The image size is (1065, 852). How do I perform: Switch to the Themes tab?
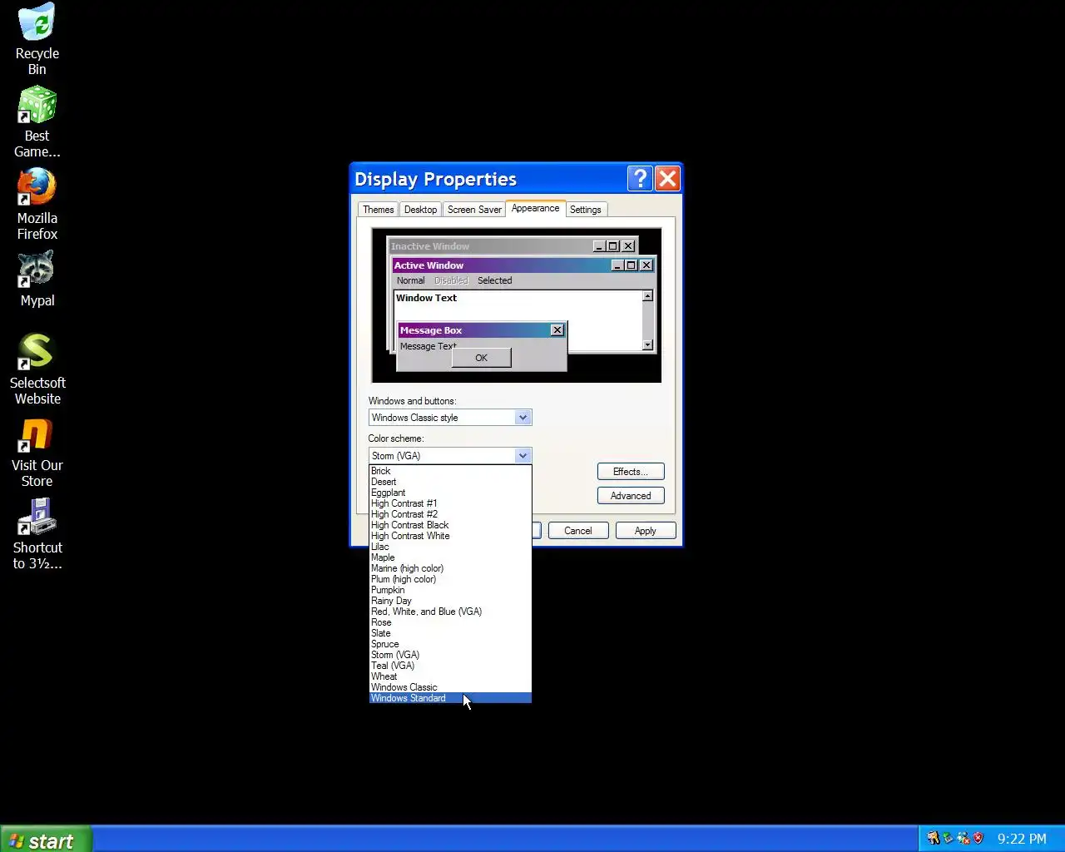tap(378, 210)
